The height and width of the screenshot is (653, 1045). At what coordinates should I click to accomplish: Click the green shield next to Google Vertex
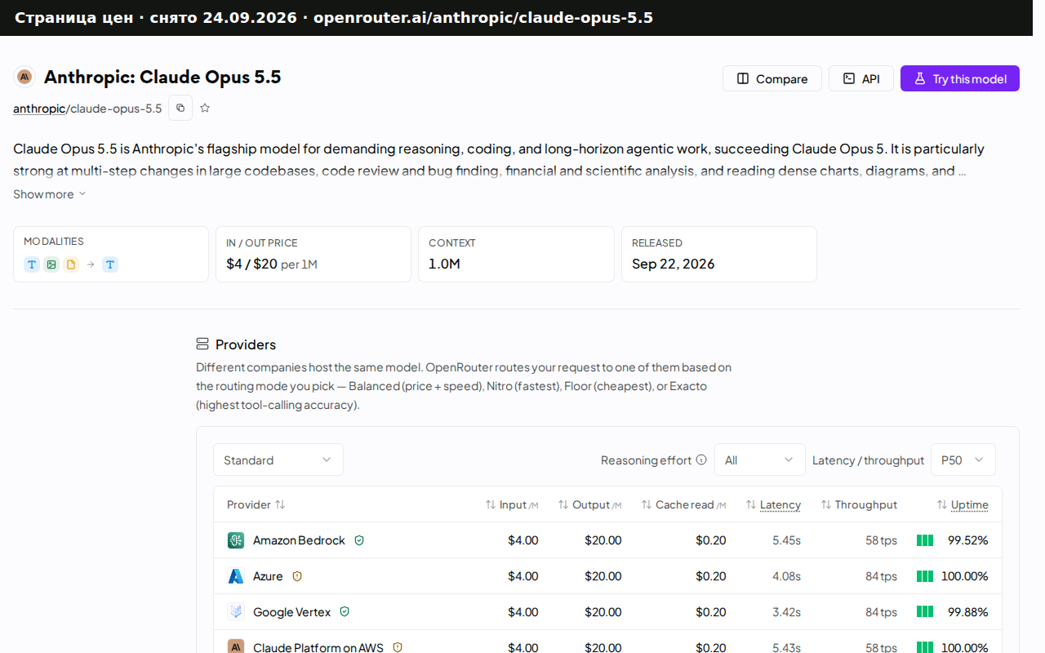pos(345,612)
